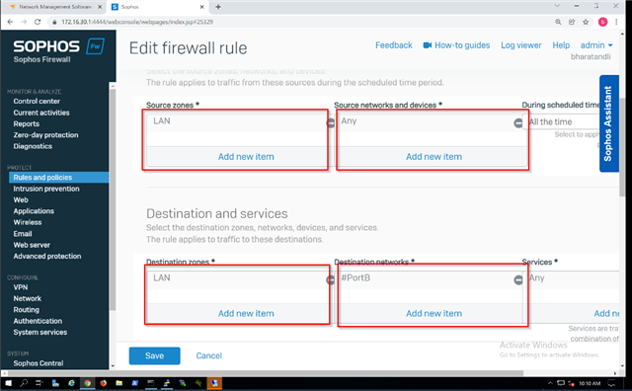Switch to the Network Management Software tab
632x391 pixels.
[55, 7]
